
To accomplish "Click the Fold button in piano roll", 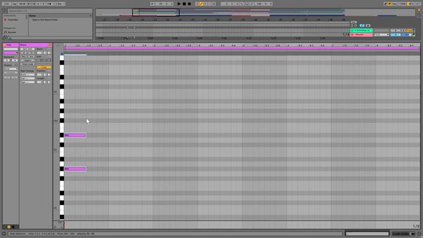I will click(57, 45).
